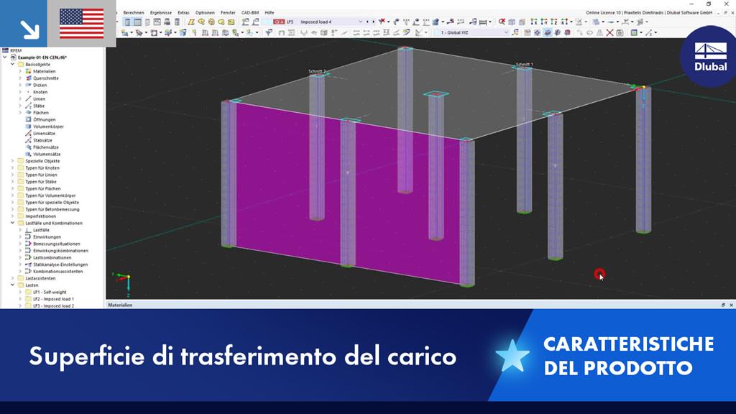The height and width of the screenshot is (414, 736).
Task: Click the Liniensätze icon in navigator
Action: [x=28, y=133]
